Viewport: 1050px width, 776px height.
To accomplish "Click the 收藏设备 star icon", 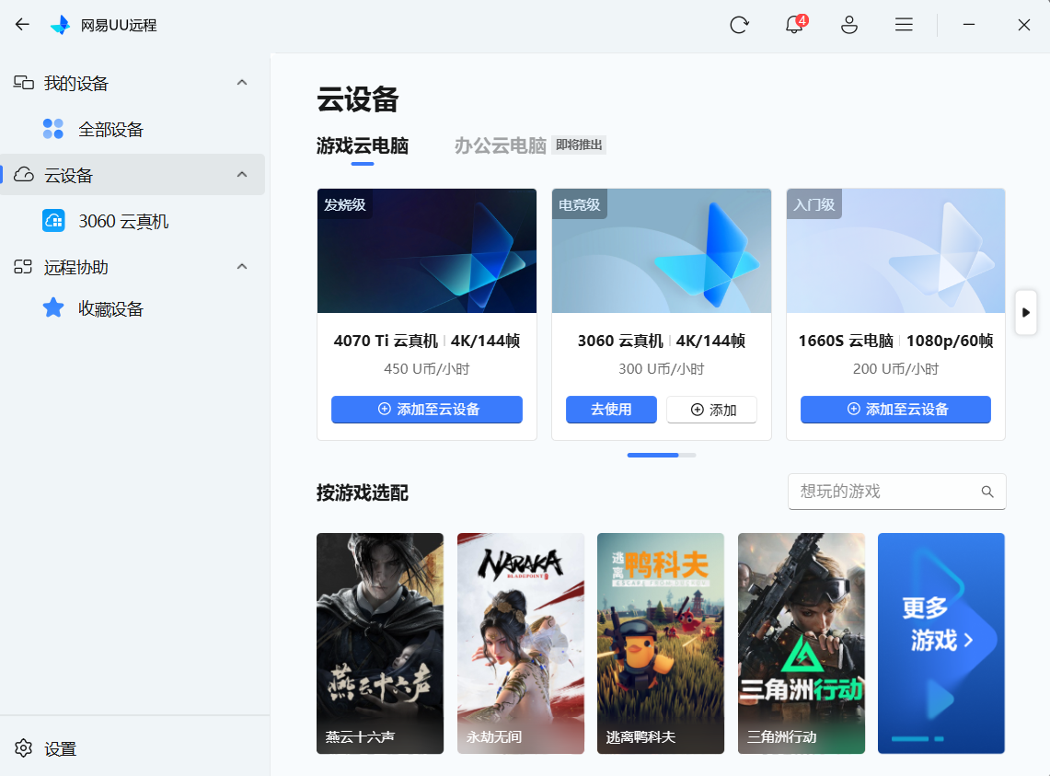I will 52,308.
